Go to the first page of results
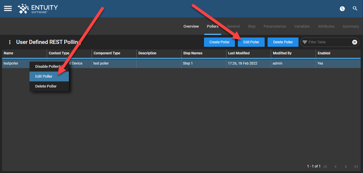Image resolution: width=363 pixels, height=173 pixels. click(326, 167)
